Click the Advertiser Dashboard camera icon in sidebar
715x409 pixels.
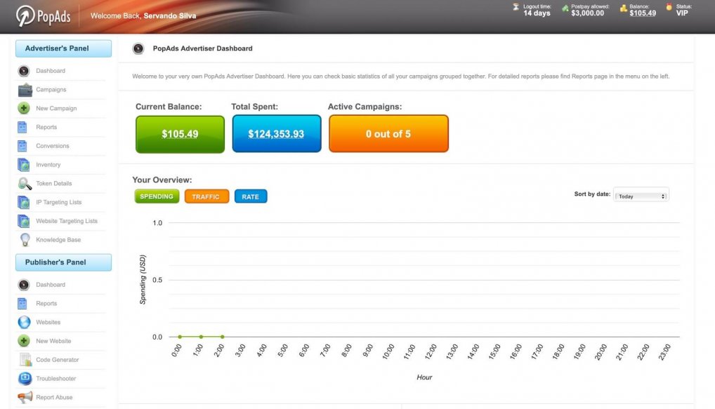pyautogui.click(x=24, y=71)
